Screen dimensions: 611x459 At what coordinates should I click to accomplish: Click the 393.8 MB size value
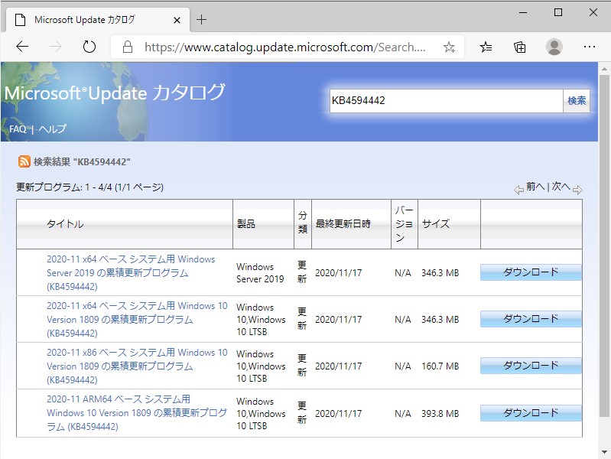[x=440, y=413]
